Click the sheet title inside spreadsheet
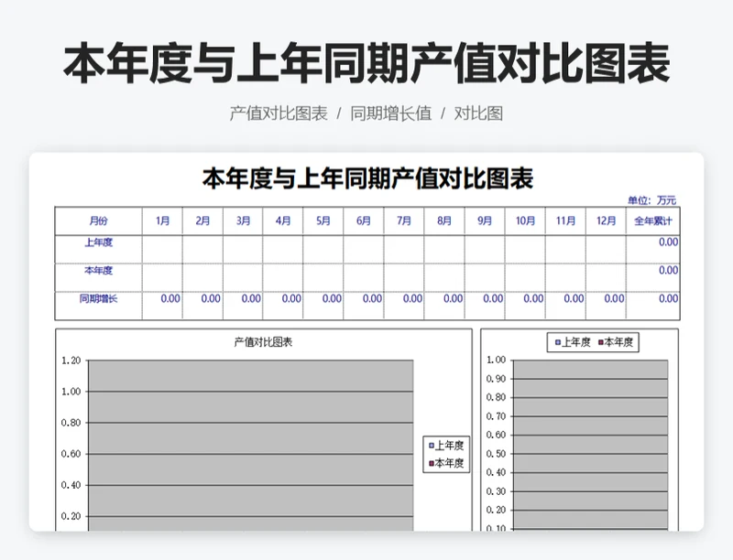Screen dimensions: 733x560 point(367,178)
